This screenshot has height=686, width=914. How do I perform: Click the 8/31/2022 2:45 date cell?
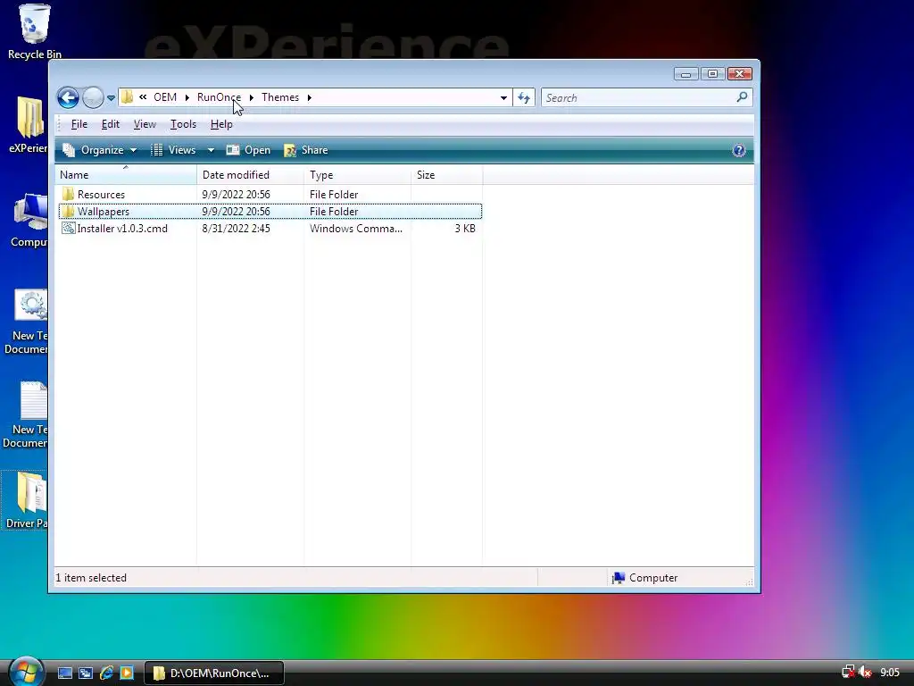236,229
